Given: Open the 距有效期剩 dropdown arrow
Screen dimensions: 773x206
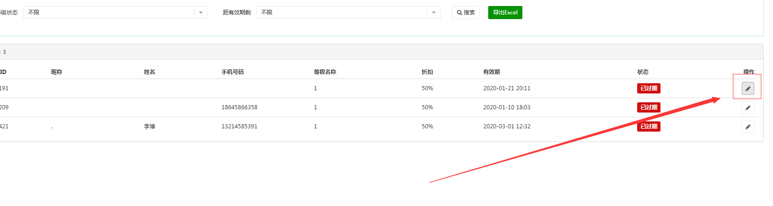Looking at the screenshot, I should 434,13.
